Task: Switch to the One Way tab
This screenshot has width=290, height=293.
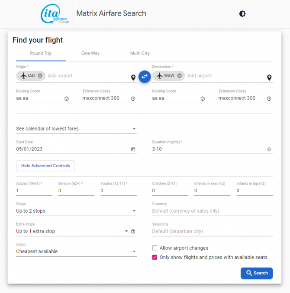Action: point(90,53)
